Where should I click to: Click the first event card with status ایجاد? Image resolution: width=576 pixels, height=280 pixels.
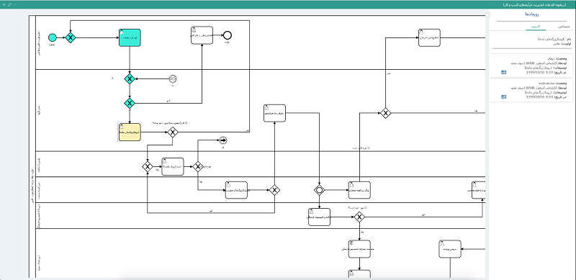coord(532,66)
